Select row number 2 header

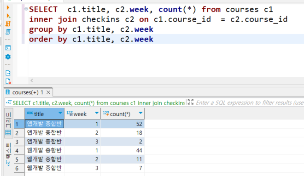tap(19, 133)
